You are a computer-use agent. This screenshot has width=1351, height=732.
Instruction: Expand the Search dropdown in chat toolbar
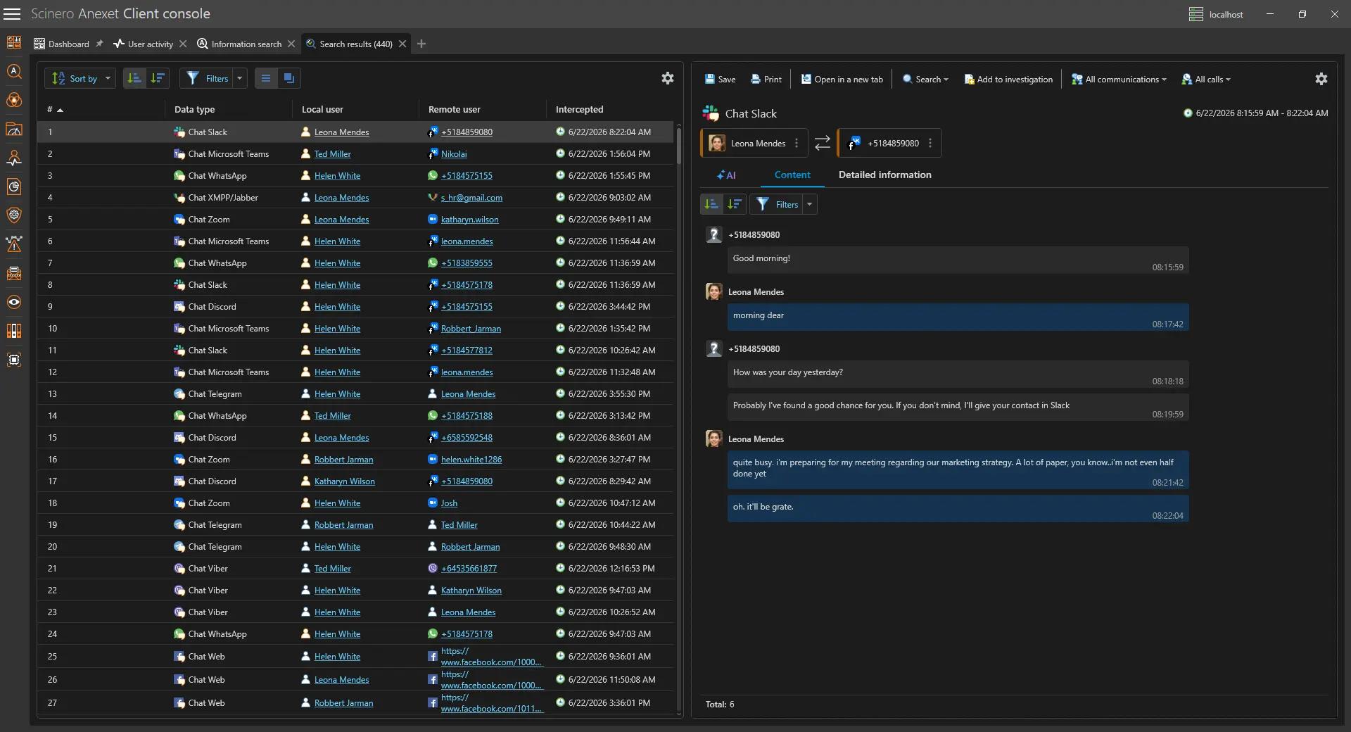(x=925, y=79)
